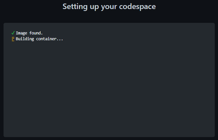Click the green checkmark beside Image found

coord(13,33)
